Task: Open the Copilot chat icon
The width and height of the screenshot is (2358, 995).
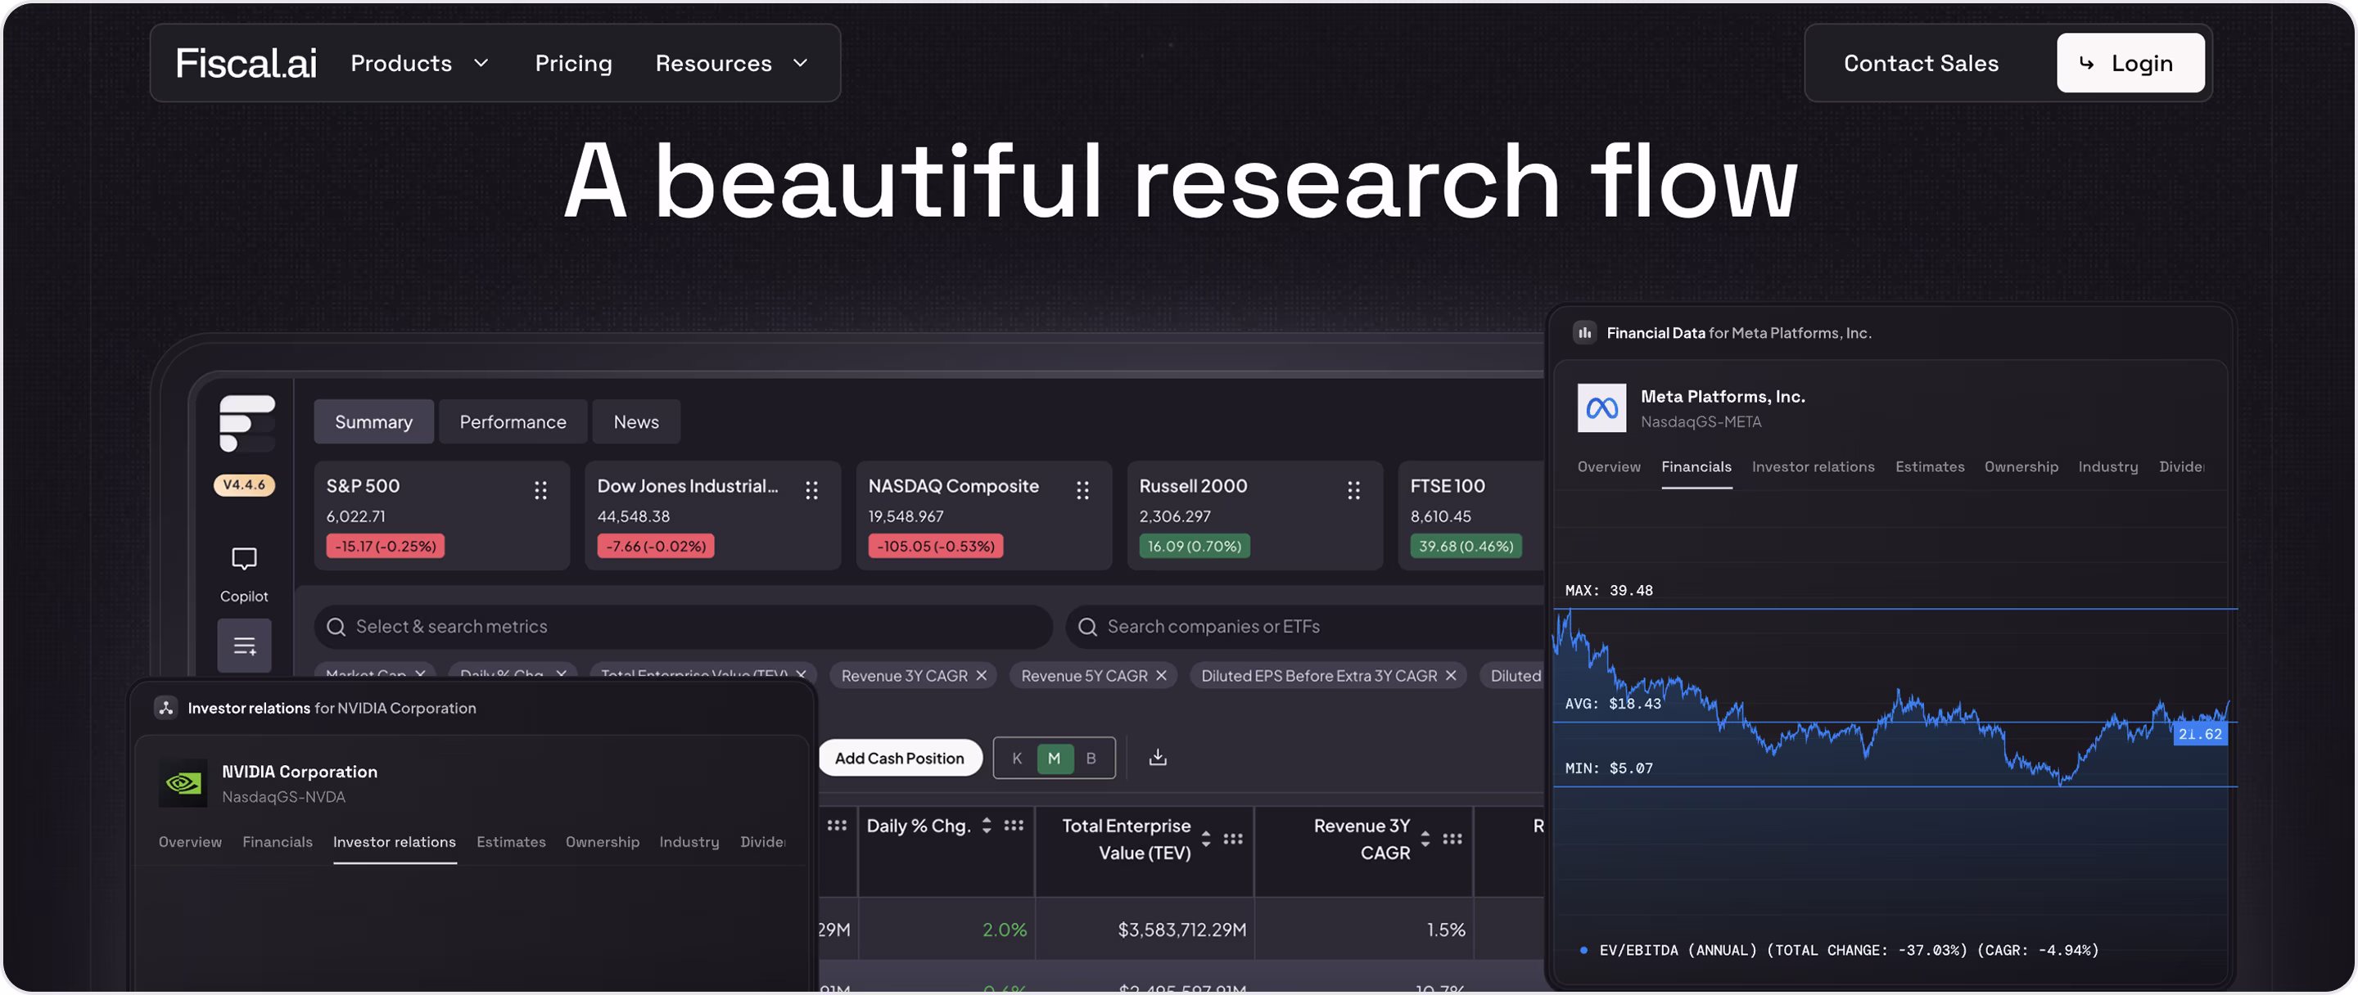Action: (245, 558)
